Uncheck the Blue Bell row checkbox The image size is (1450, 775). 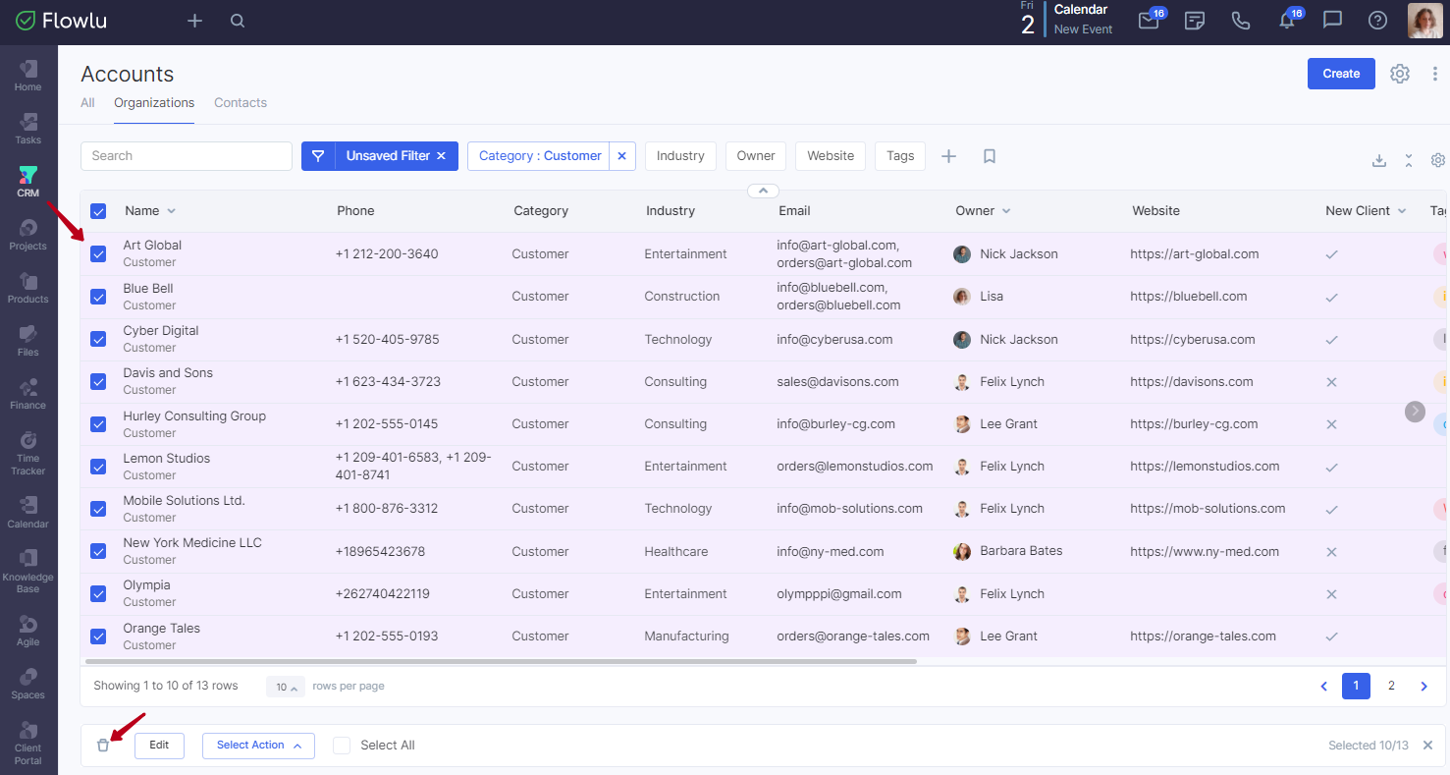point(98,297)
